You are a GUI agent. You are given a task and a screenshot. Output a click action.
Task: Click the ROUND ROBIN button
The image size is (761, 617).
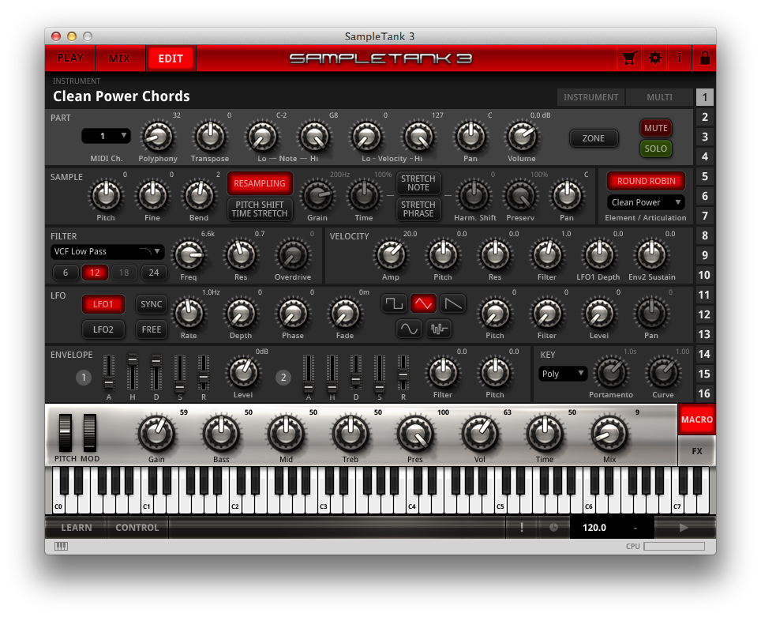pos(645,181)
